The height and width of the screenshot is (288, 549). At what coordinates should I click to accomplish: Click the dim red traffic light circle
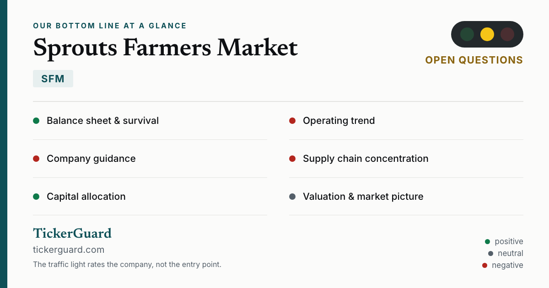point(507,34)
